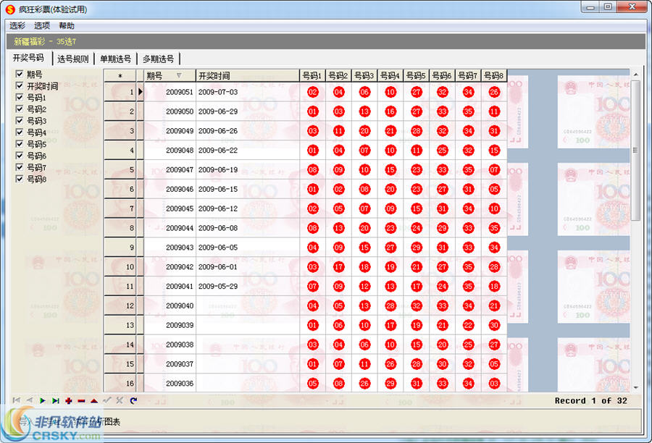This screenshot has height=443, width=652.
Task: Open the 选彩 menu
Action: tap(17, 26)
